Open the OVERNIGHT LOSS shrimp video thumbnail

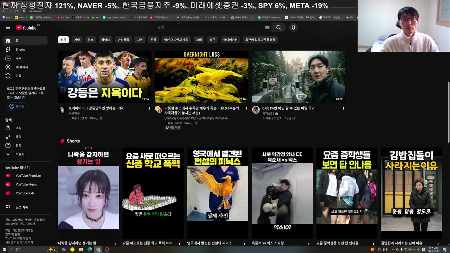(201, 77)
